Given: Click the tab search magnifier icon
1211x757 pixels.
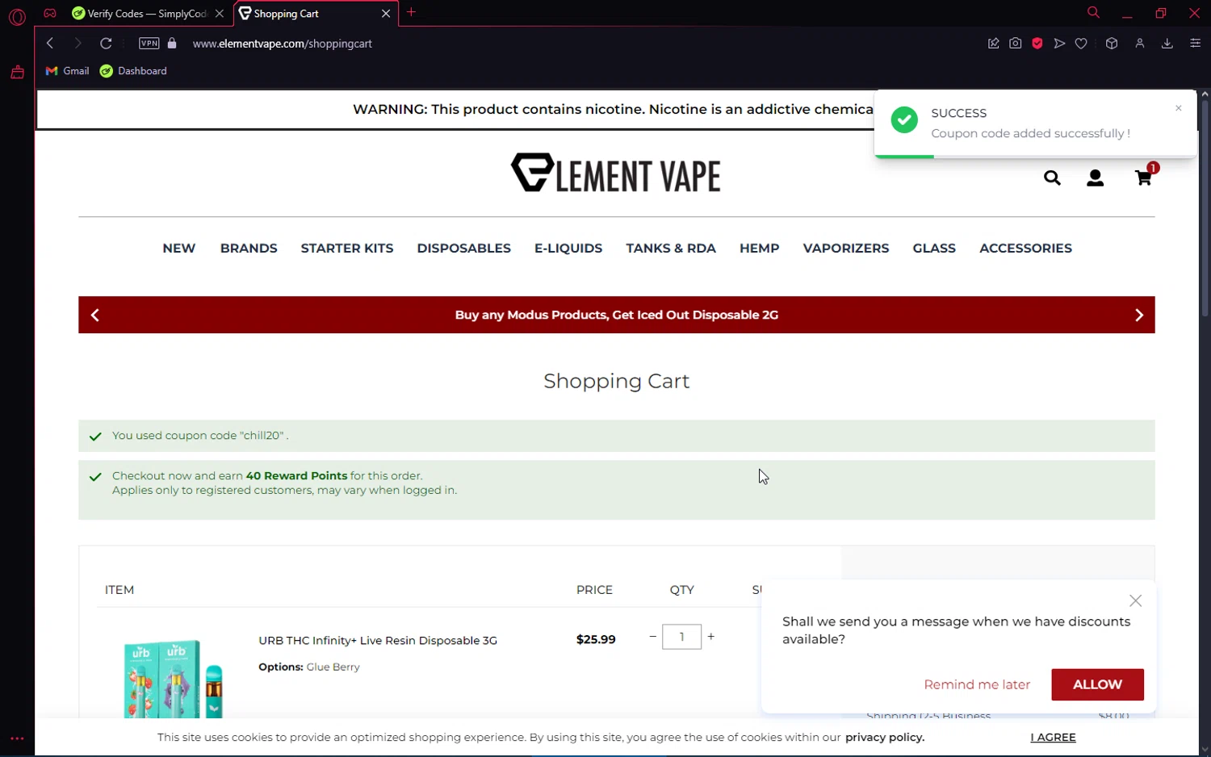Looking at the screenshot, I should point(1093,12).
